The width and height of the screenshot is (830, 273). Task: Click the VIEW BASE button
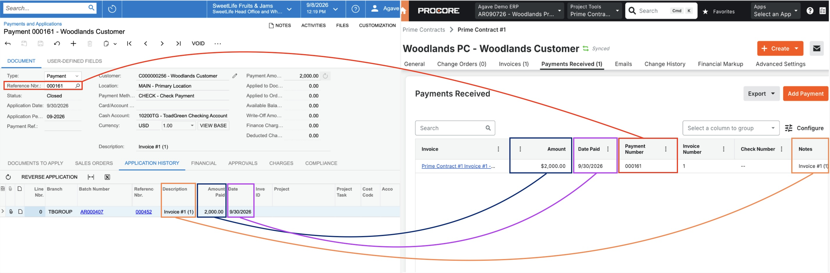(213, 125)
